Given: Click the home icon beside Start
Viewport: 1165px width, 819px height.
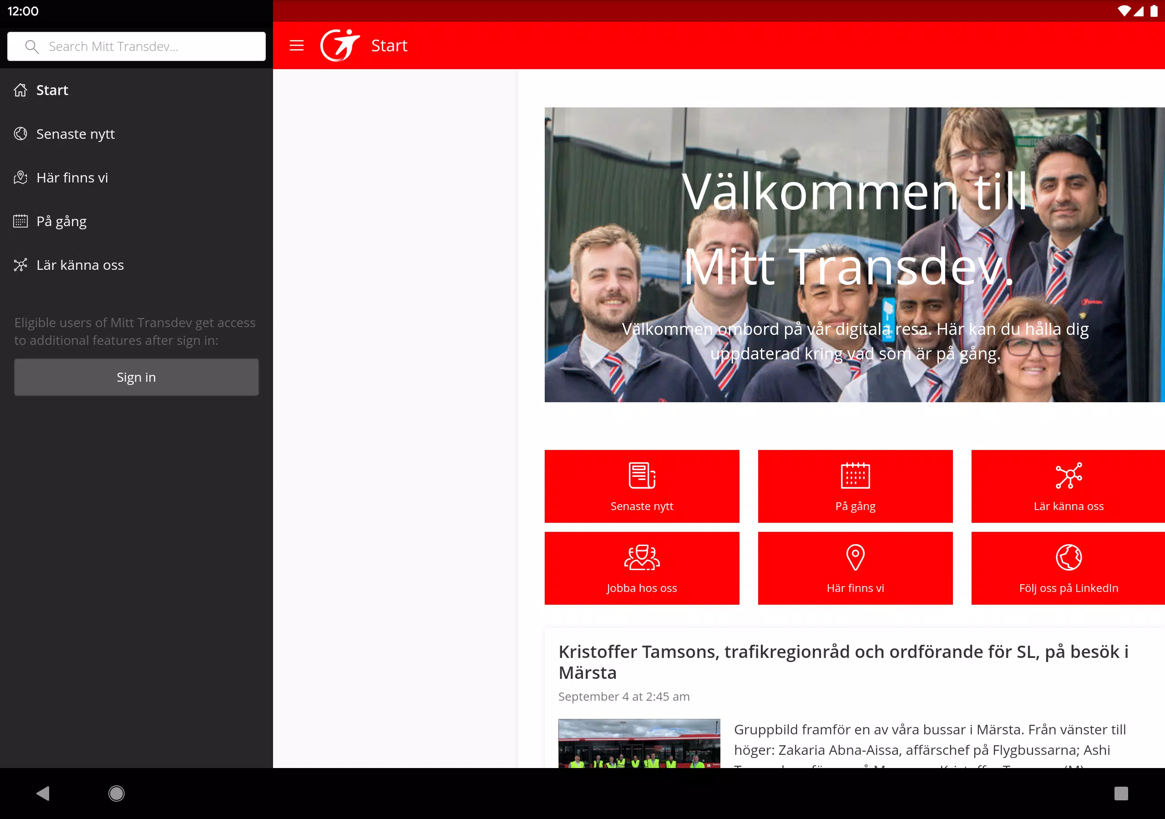Looking at the screenshot, I should point(20,90).
